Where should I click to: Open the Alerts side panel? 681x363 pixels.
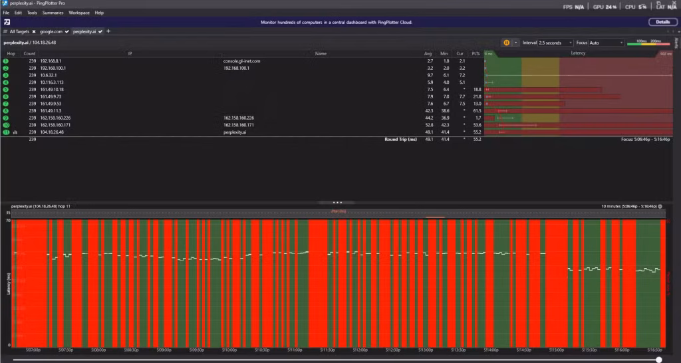click(677, 44)
